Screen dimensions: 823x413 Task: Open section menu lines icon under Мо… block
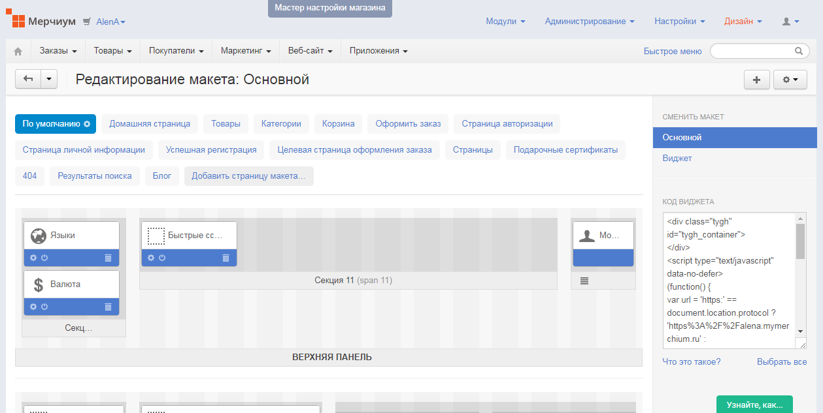coord(584,281)
